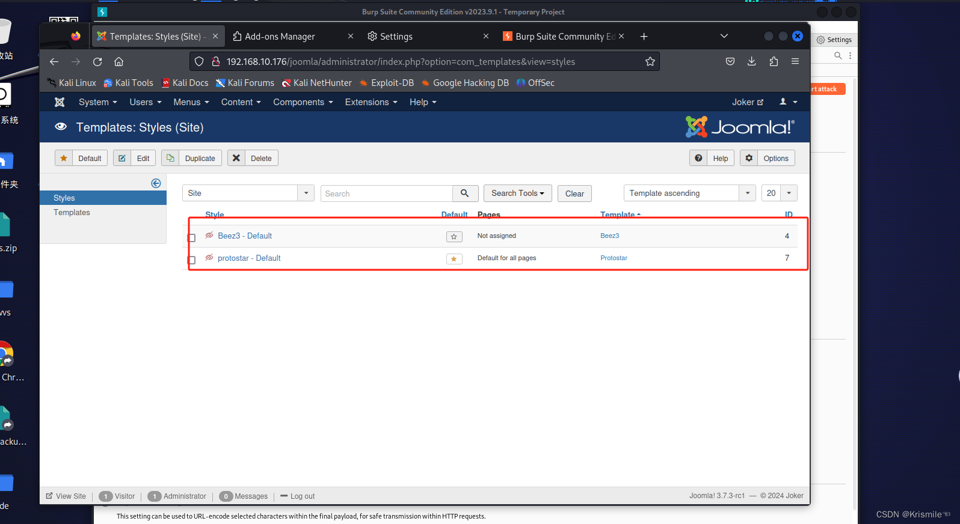Open the Site client dropdown
This screenshot has height=524, width=960.
coord(248,193)
